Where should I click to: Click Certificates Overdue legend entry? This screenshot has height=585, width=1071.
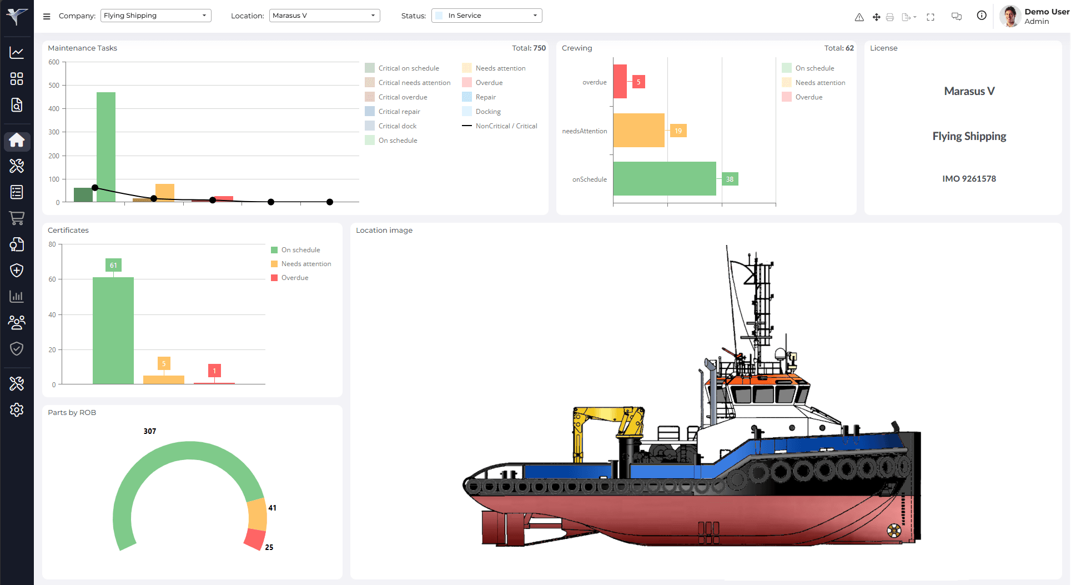pos(290,278)
